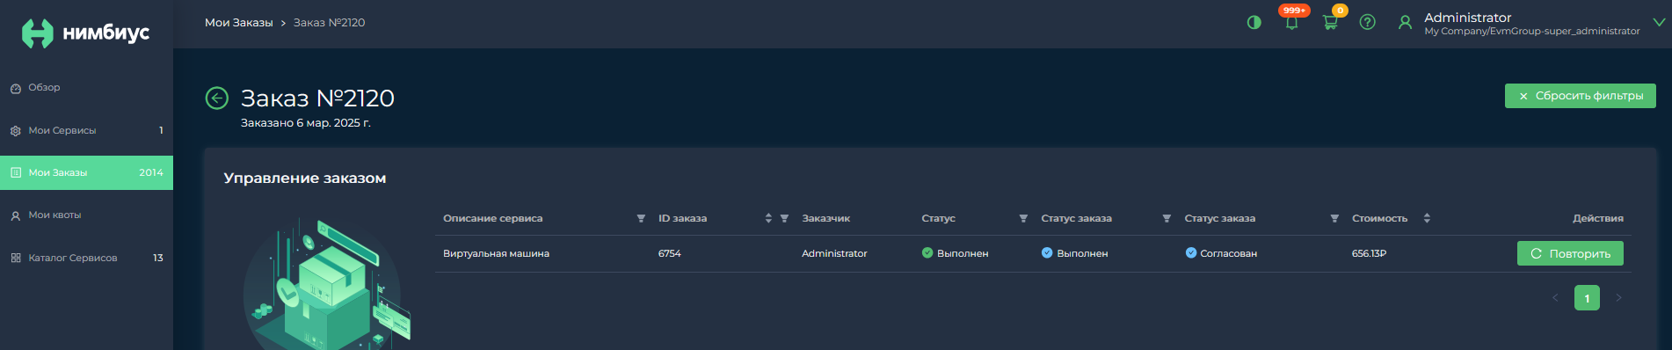This screenshot has width=1672, height=350.
Task: Click Действия column header
Action: (1597, 218)
